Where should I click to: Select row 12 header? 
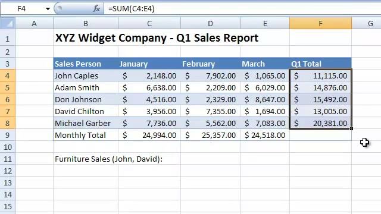[8, 171]
